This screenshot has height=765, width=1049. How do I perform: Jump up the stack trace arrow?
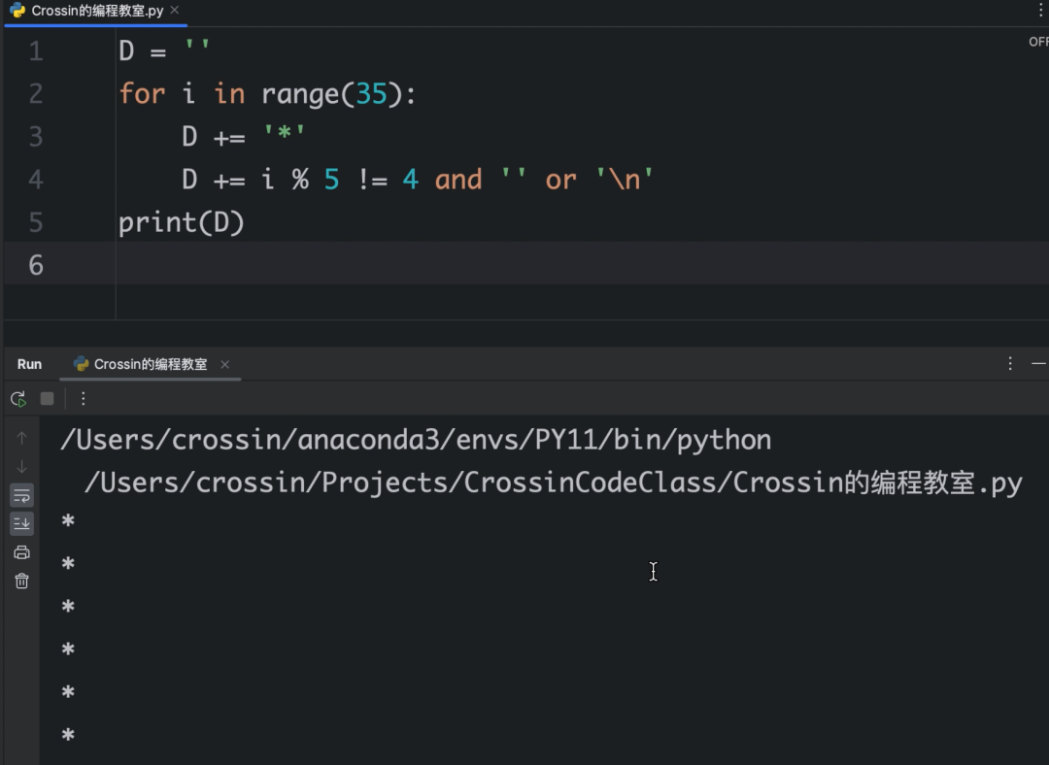[21, 438]
